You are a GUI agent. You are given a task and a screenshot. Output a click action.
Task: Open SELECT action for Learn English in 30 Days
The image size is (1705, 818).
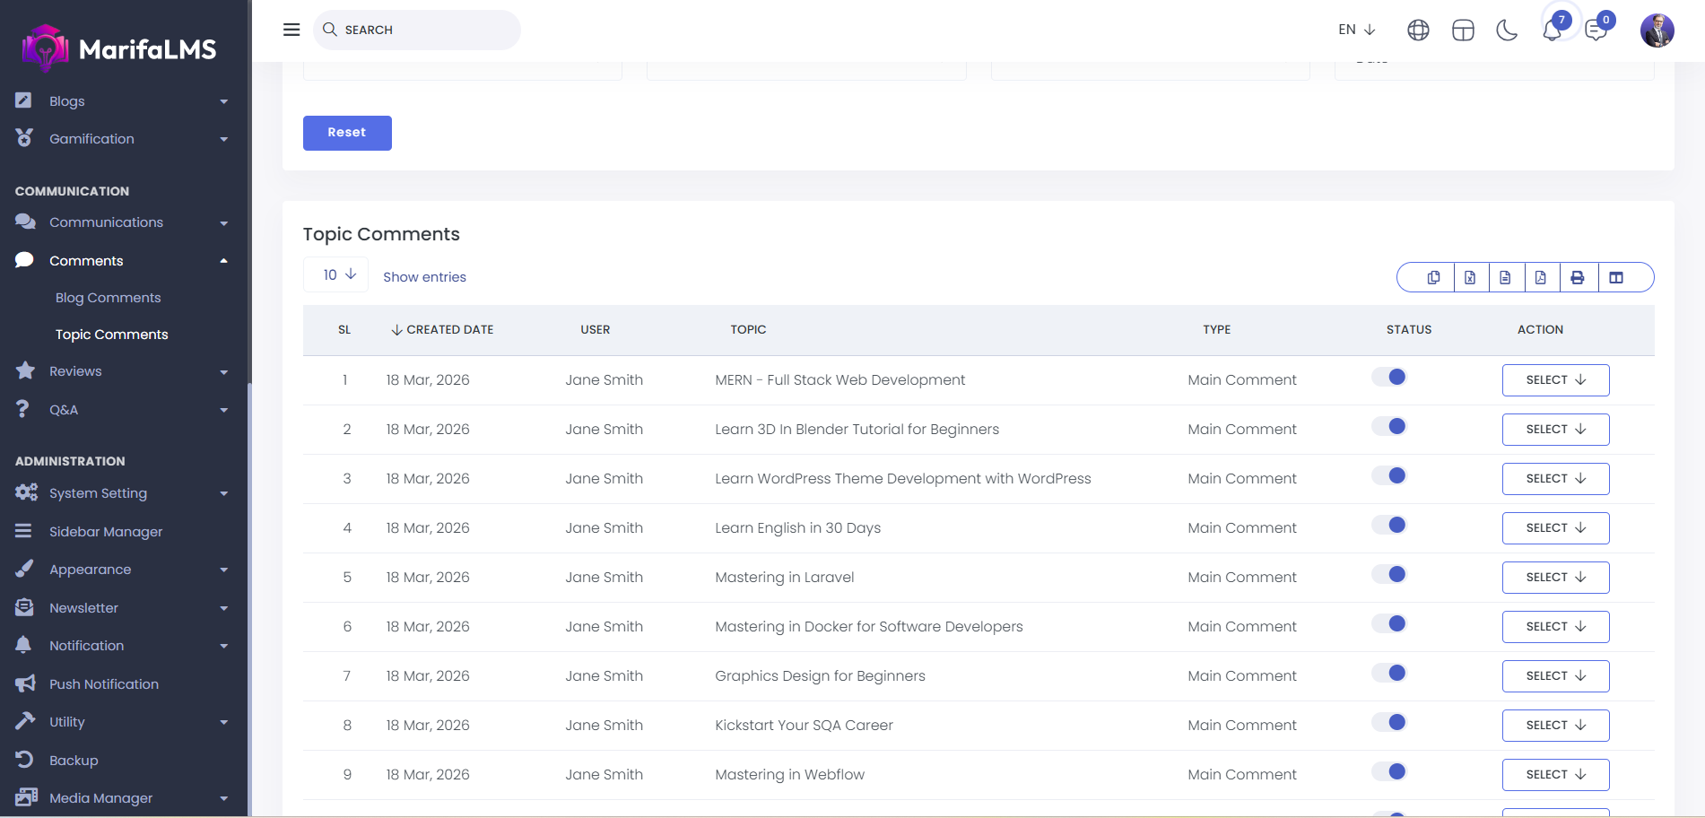[1555, 528]
